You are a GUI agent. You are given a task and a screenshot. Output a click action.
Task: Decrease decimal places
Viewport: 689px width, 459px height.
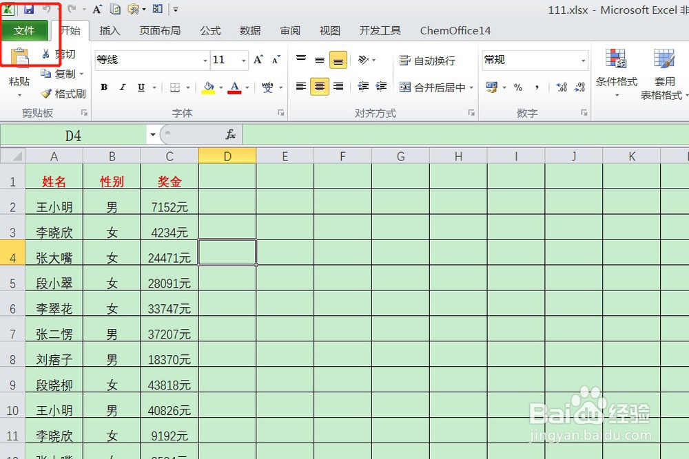point(579,87)
